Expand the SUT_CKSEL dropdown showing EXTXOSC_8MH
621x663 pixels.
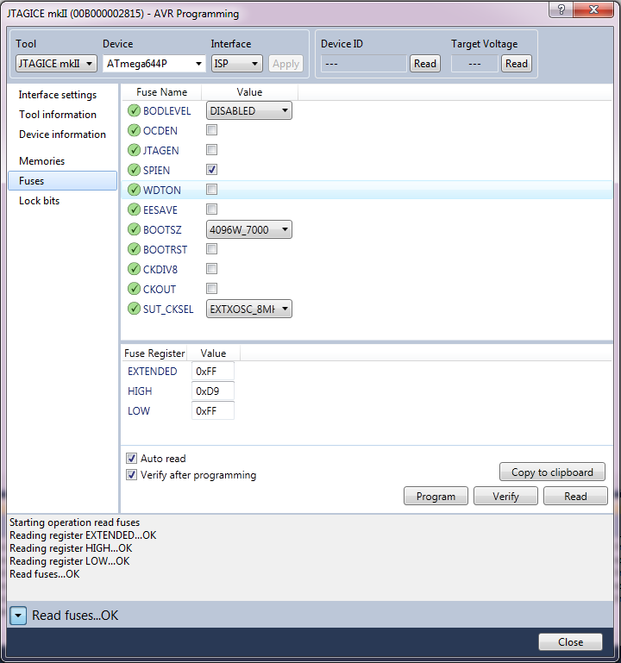248,309
